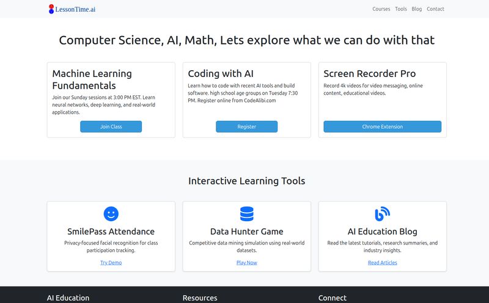Click the Screen Recorder Pro heading
The height and width of the screenshot is (303, 489).
tap(370, 73)
